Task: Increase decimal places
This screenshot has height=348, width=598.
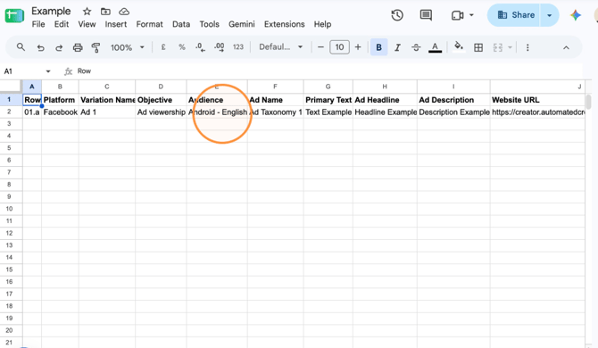Action: [220, 47]
